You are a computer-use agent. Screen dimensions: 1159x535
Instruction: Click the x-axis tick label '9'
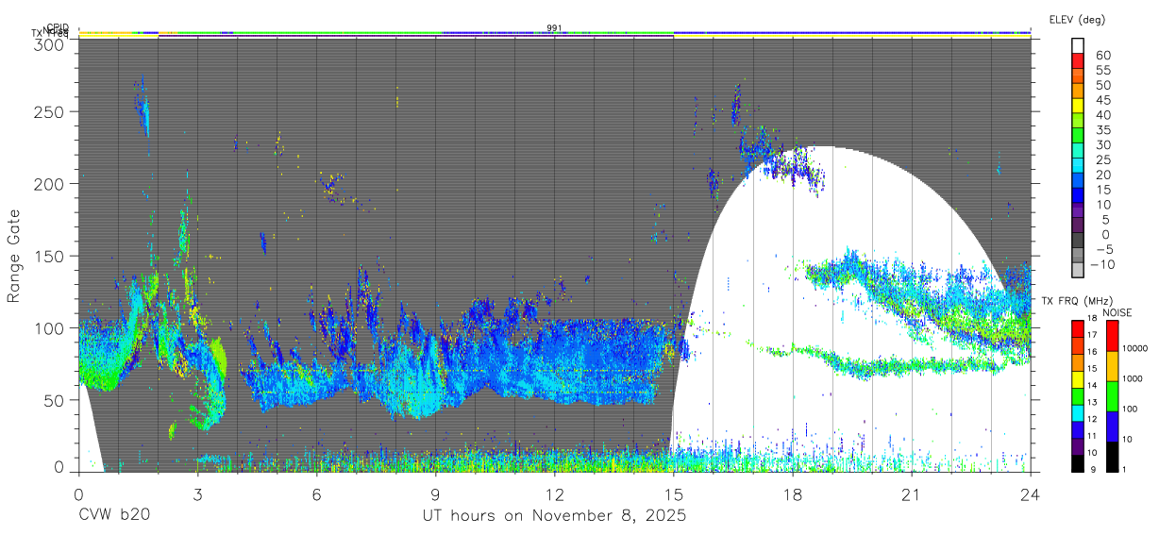coord(435,493)
